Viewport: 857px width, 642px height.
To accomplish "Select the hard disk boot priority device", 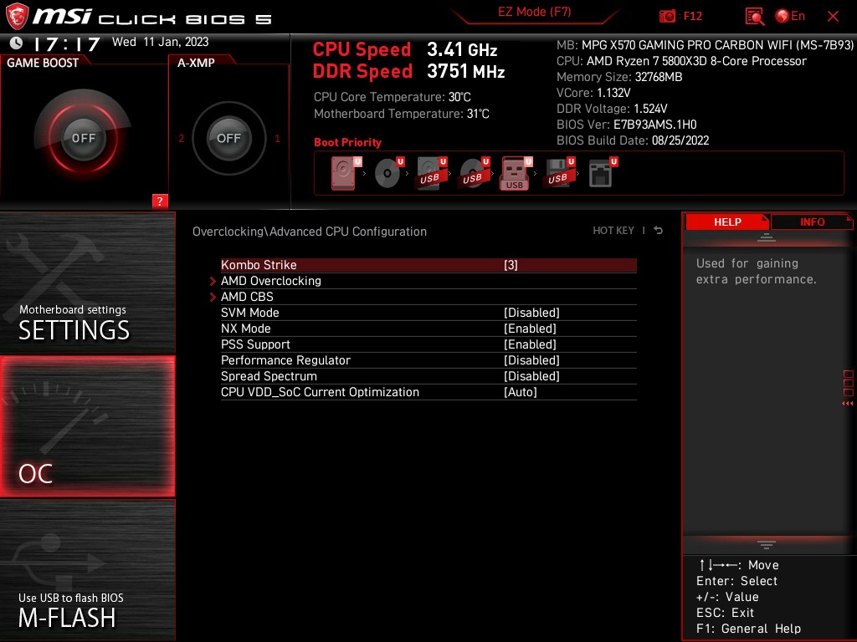I will point(344,173).
